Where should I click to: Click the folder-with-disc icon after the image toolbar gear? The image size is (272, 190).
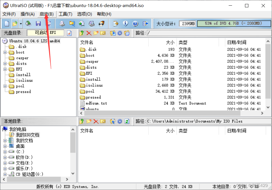[x=127, y=33]
